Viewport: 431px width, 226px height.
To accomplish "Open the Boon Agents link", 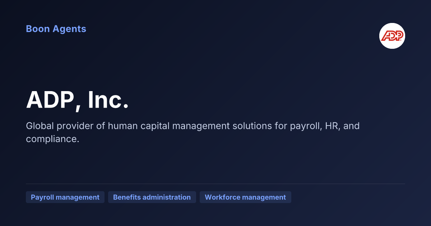I will (x=56, y=29).
